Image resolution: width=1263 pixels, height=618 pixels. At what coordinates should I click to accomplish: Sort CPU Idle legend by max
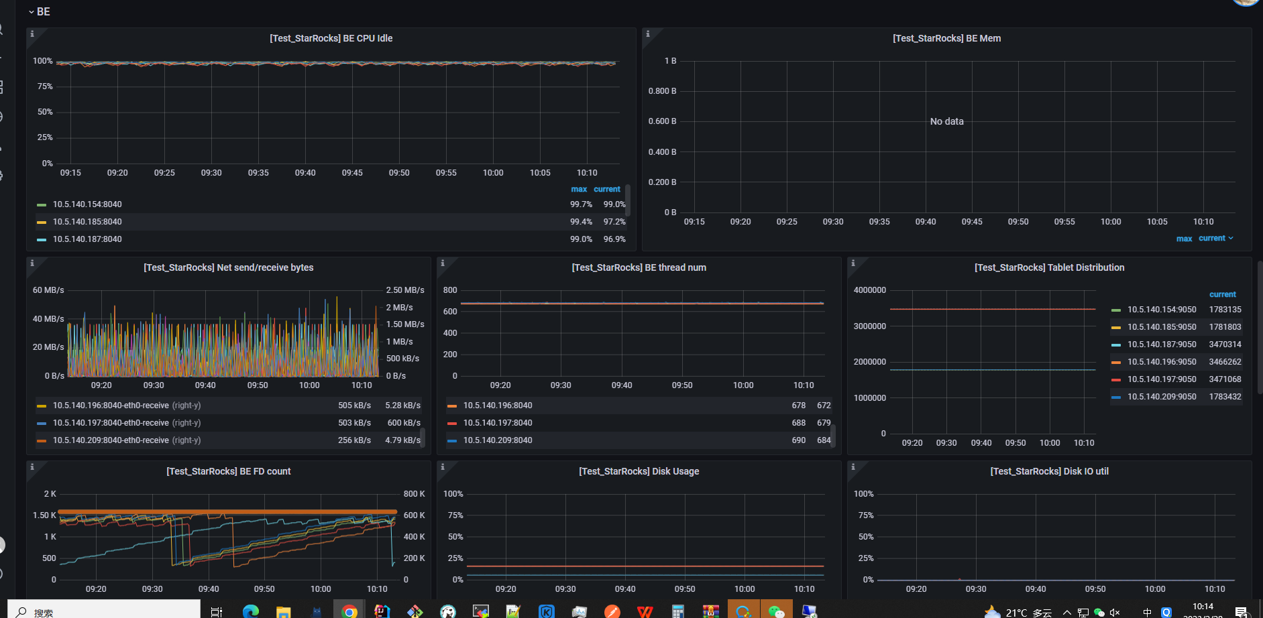click(x=579, y=190)
